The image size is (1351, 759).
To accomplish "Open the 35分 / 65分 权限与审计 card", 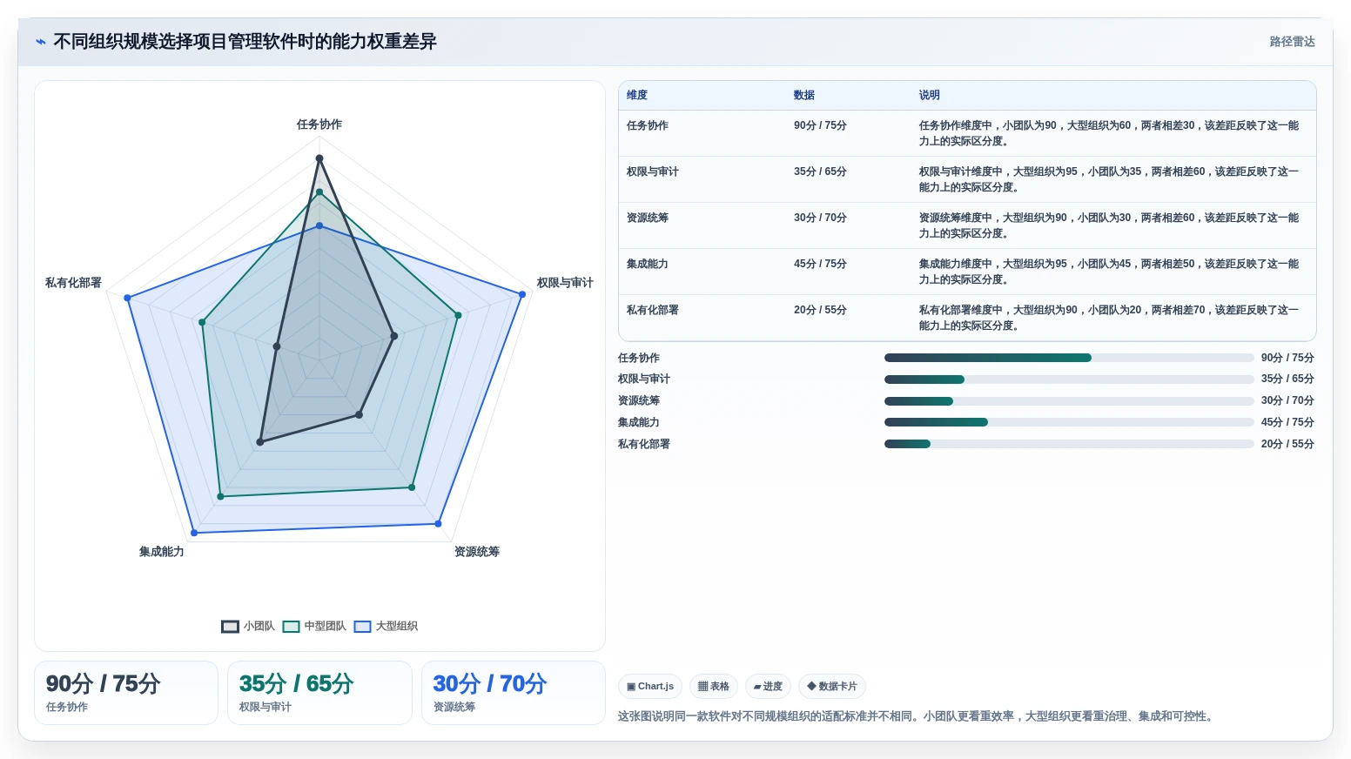I will pos(319,693).
